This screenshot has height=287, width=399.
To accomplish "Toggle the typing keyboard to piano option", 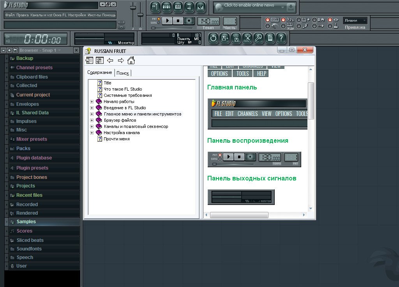I will 268,20.
